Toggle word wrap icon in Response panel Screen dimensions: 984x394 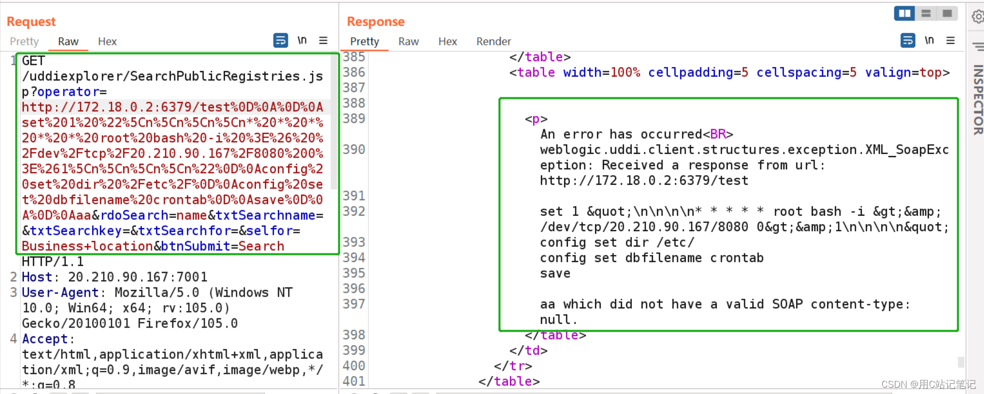(908, 40)
